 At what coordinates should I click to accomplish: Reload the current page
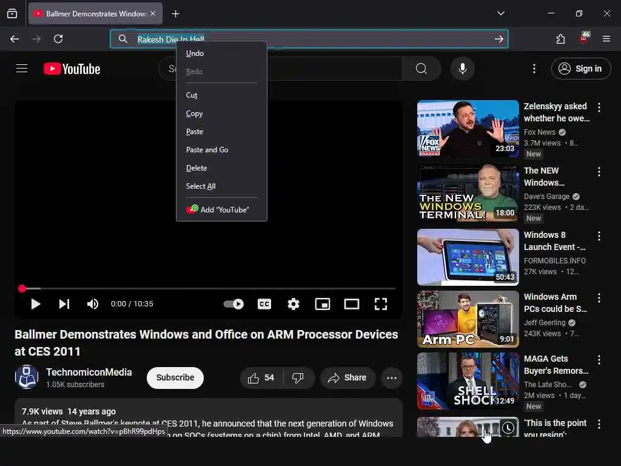pyautogui.click(x=58, y=39)
